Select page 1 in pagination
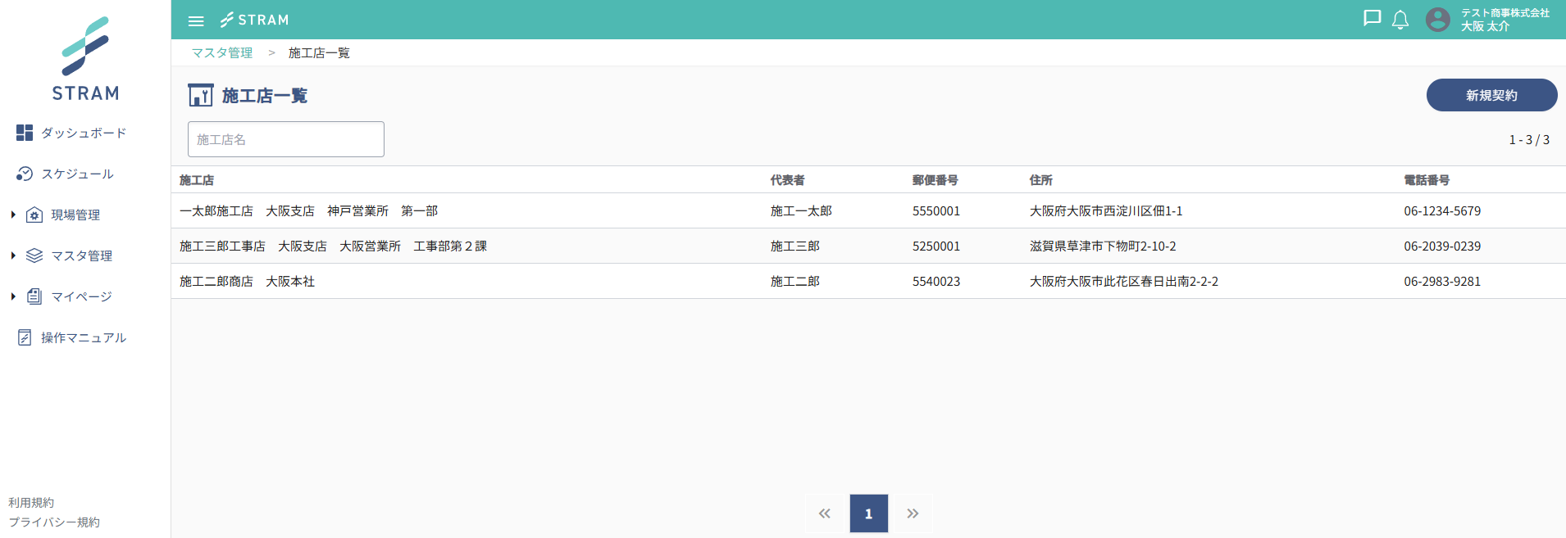Screen dimensions: 1566x538 coord(868,513)
